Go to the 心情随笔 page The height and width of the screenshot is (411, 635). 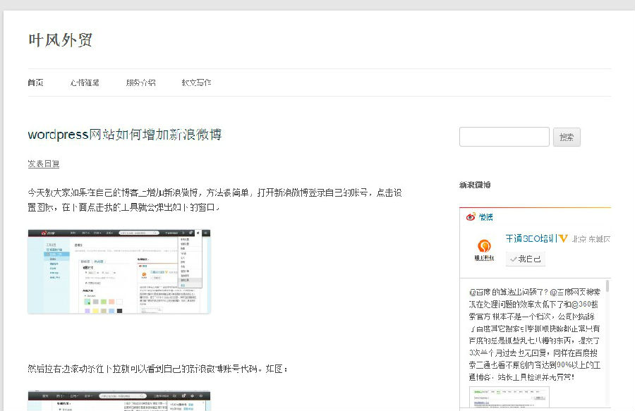click(x=85, y=82)
